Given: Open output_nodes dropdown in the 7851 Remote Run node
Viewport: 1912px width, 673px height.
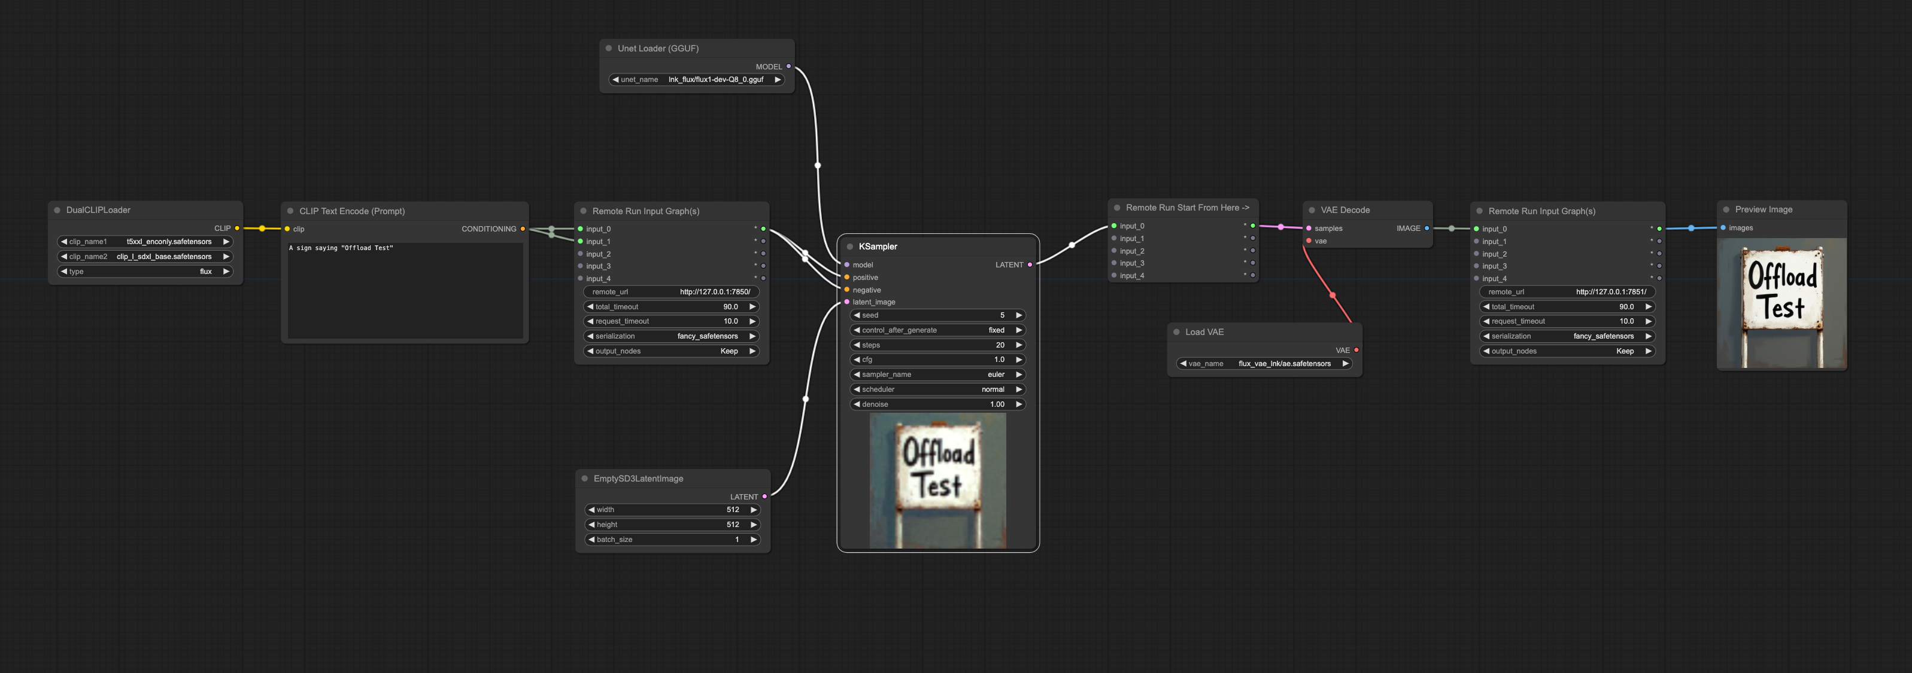Looking at the screenshot, I should click(1568, 351).
